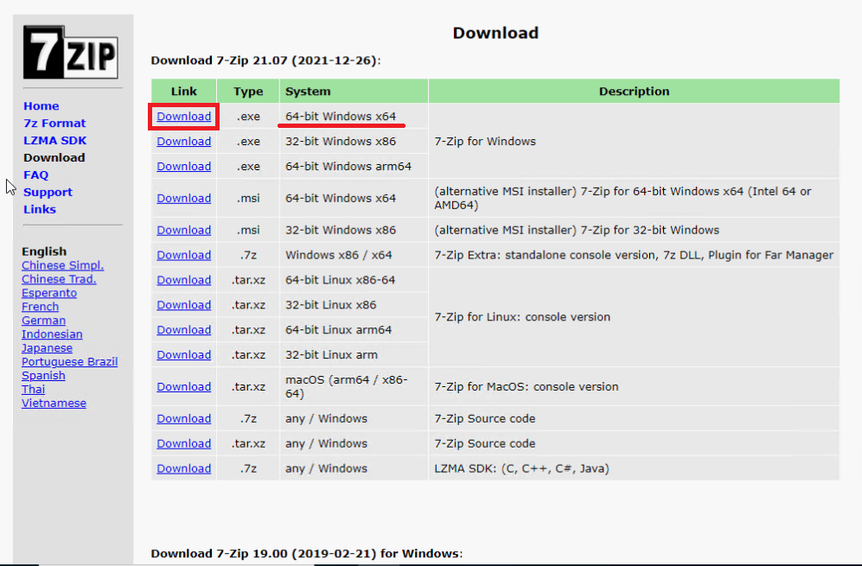Screen dimensions: 862x566
Task: Switch language to French
Action: pyautogui.click(x=40, y=307)
